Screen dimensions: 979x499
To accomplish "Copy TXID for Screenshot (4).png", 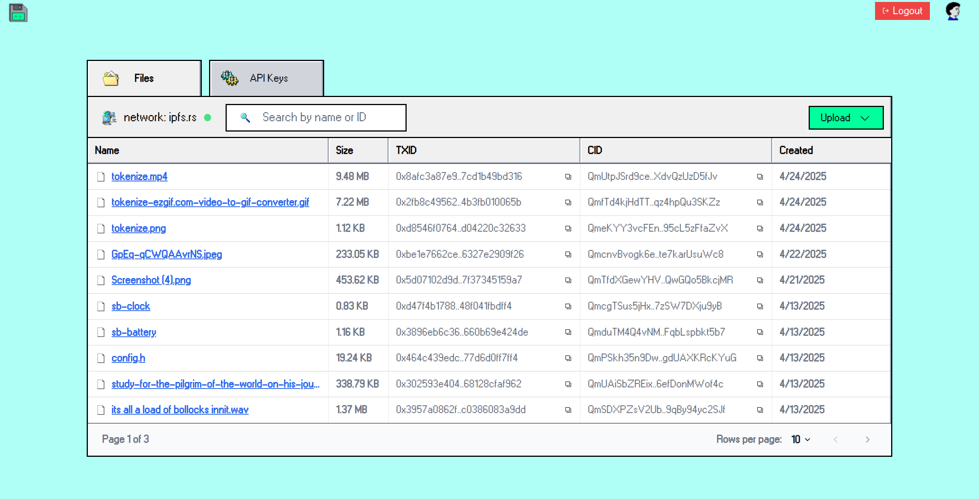I will click(x=568, y=280).
